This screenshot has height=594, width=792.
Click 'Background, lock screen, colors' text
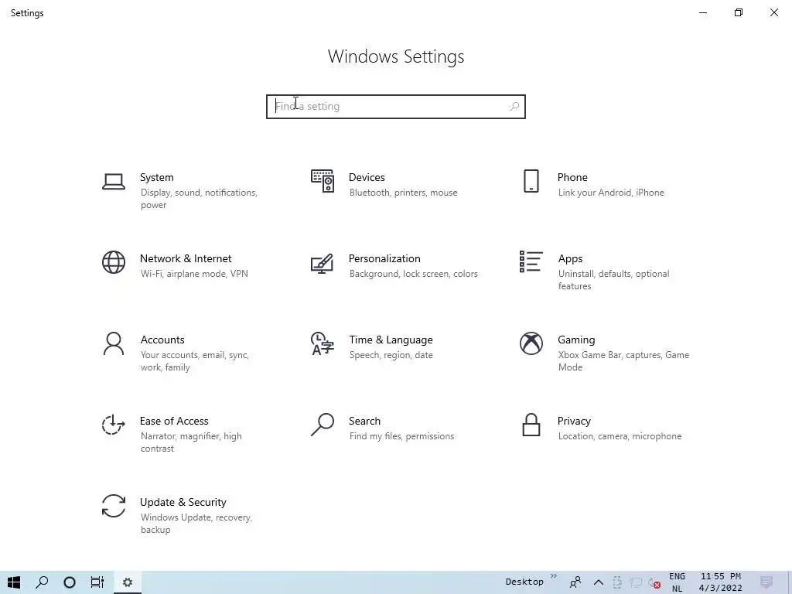pos(414,275)
